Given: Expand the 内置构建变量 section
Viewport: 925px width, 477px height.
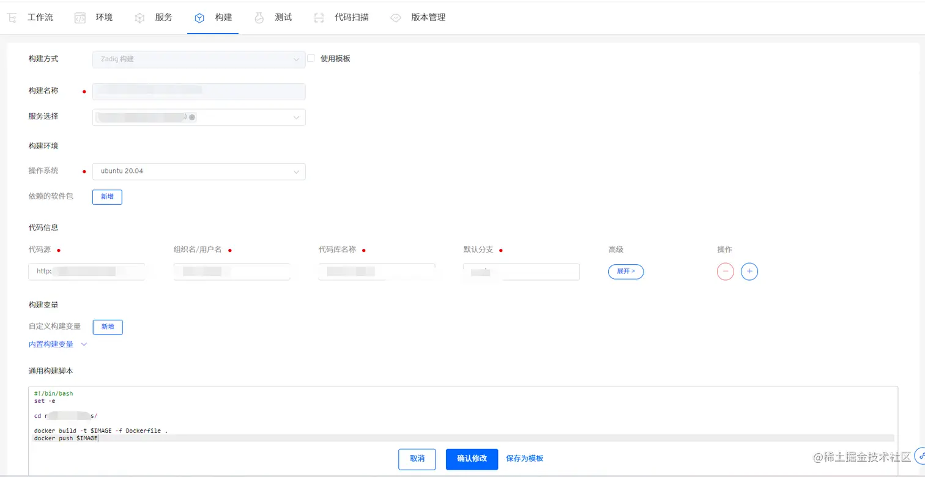Looking at the screenshot, I should pos(58,344).
